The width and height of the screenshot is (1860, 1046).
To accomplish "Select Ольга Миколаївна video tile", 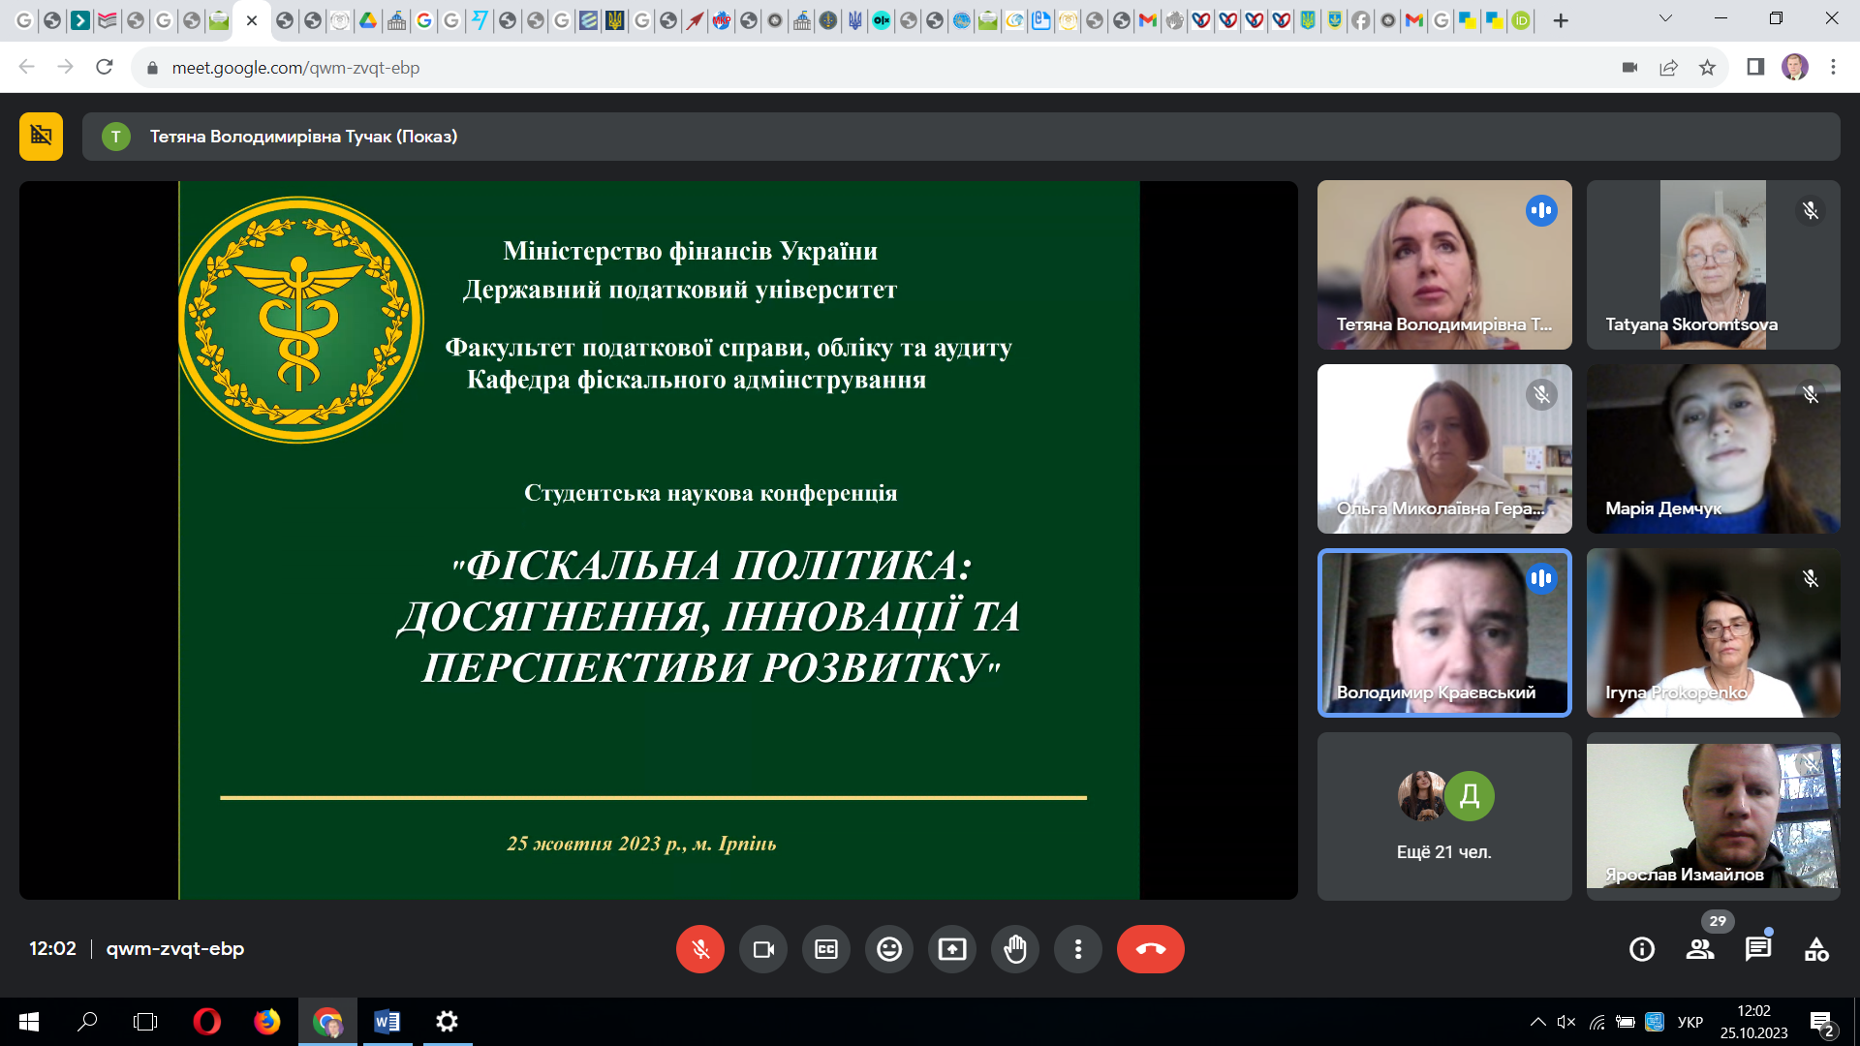I will pyautogui.click(x=1444, y=448).
